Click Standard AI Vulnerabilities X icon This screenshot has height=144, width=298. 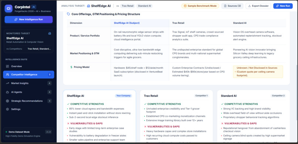(x=222, y=124)
